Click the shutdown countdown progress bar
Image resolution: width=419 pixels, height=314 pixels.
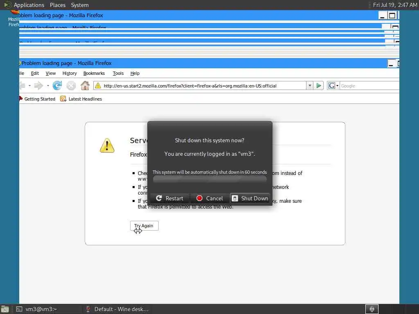click(210, 179)
